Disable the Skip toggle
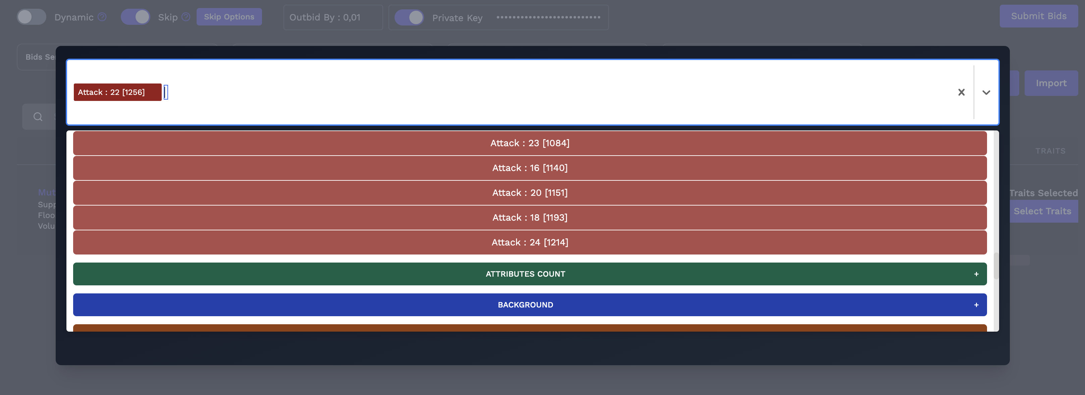 pos(135,17)
